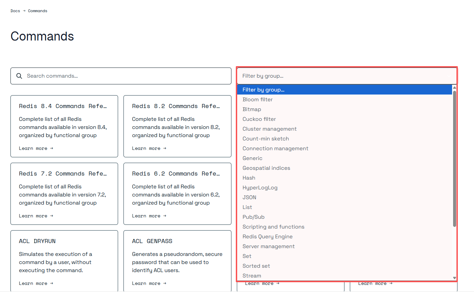
Task: Click Learn more on ACL GENPASS card
Action: pos(149,284)
